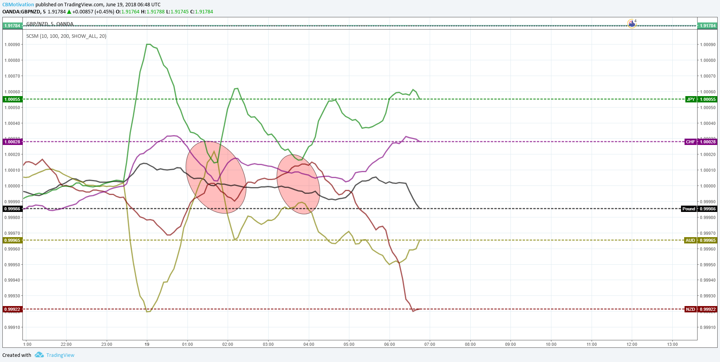Click the 12:00 time axis label
Viewport: 720px width, 362px height.
pos(632,344)
